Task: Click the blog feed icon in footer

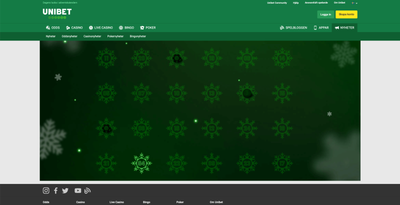Action: [x=87, y=190]
